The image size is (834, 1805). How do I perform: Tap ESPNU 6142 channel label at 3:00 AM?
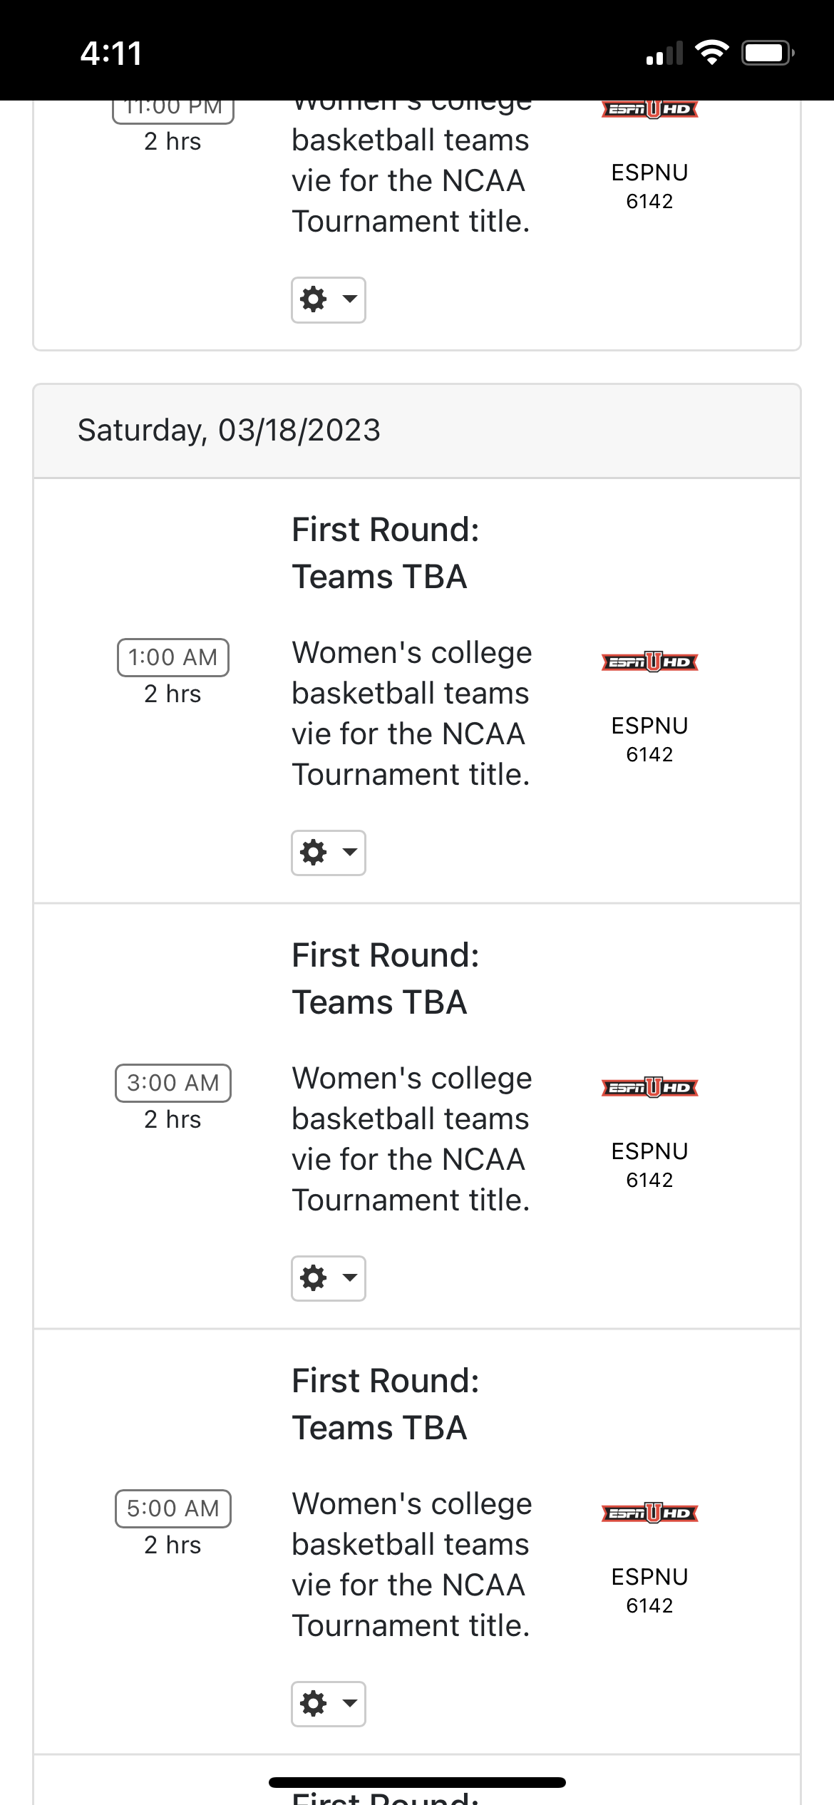(649, 1165)
